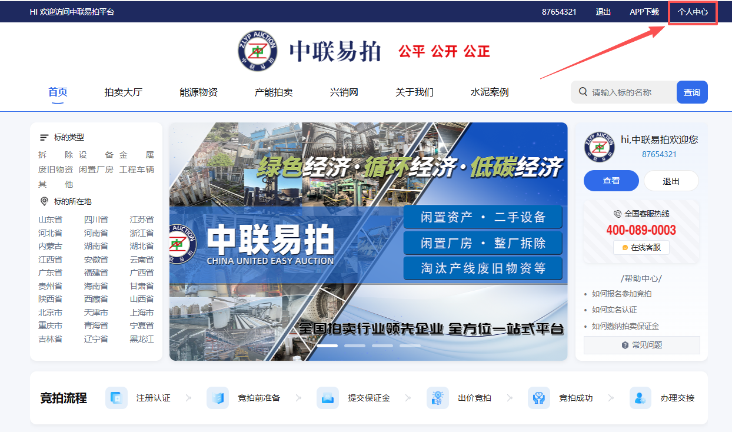Click the magnifier icon in search box
Image resolution: width=732 pixels, height=432 pixels.
[583, 92]
